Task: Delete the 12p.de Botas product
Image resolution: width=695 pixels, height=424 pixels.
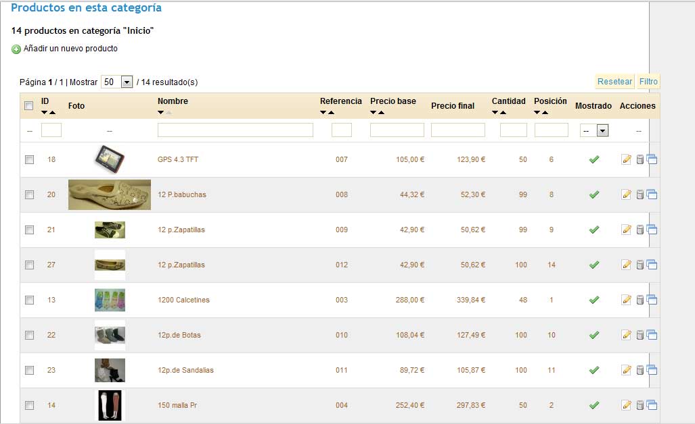Action: (640, 335)
